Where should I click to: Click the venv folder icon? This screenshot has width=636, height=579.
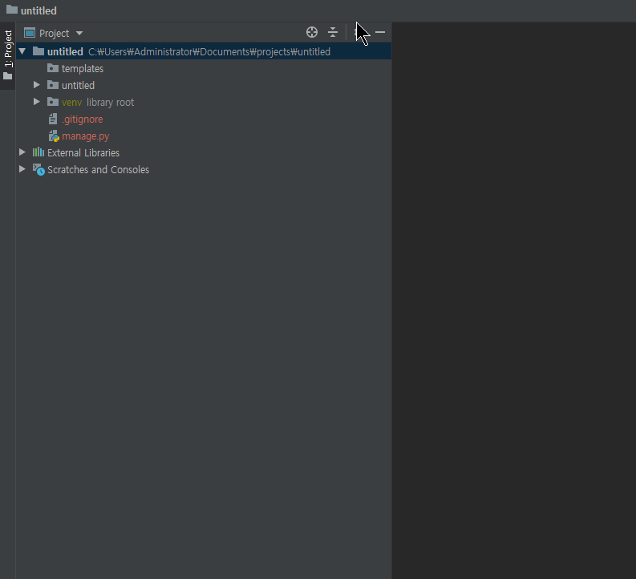[53, 102]
